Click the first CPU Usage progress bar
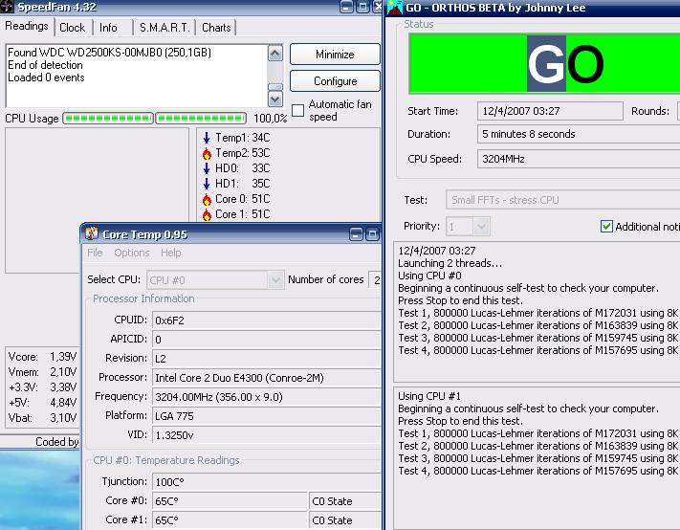 (108, 118)
